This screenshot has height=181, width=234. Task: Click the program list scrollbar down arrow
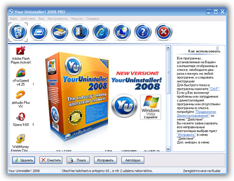(168, 149)
